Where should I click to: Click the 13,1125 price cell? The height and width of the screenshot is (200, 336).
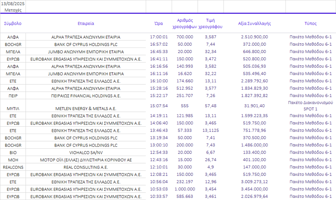210,130
